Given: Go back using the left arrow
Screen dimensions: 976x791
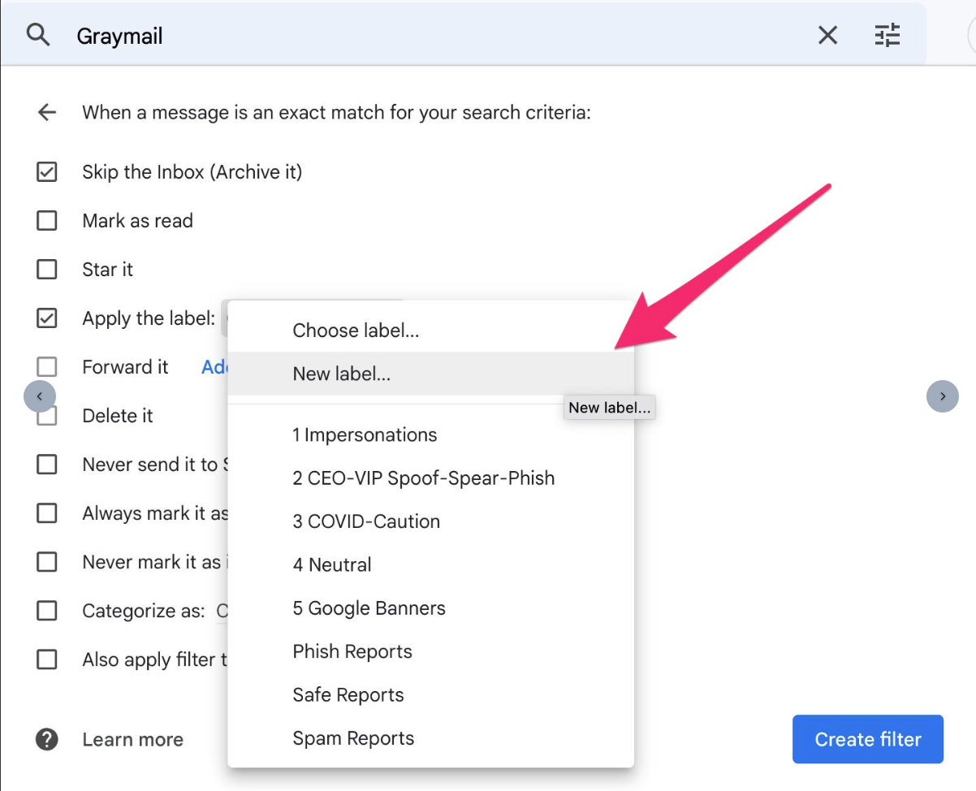Looking at the screenshot, I should 47,112.
